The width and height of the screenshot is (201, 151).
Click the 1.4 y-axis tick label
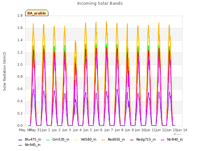click(x=20, y=40)
